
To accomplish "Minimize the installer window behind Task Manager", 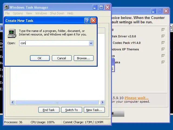I will click(x=154, y=11).
